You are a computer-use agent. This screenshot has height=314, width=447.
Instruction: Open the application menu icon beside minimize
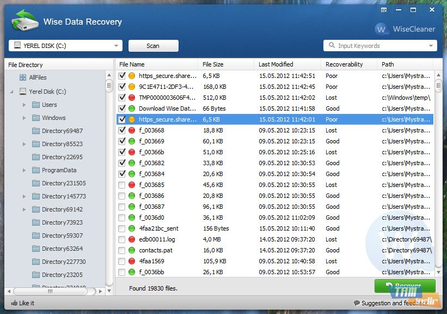tap(383, 9)
